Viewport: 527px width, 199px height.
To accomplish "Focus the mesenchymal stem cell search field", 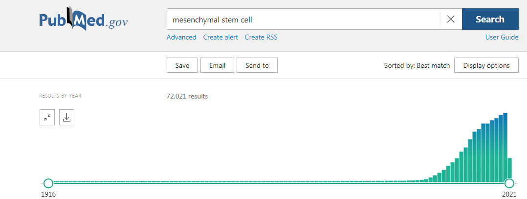I will point(304,19).
